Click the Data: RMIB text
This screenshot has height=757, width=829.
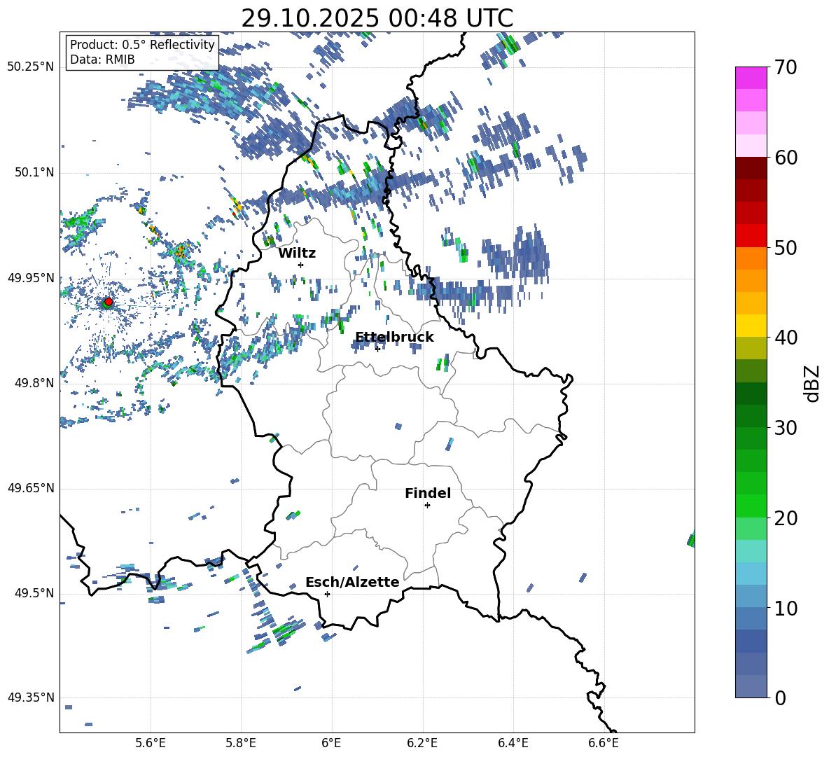[x=102, y=60]
